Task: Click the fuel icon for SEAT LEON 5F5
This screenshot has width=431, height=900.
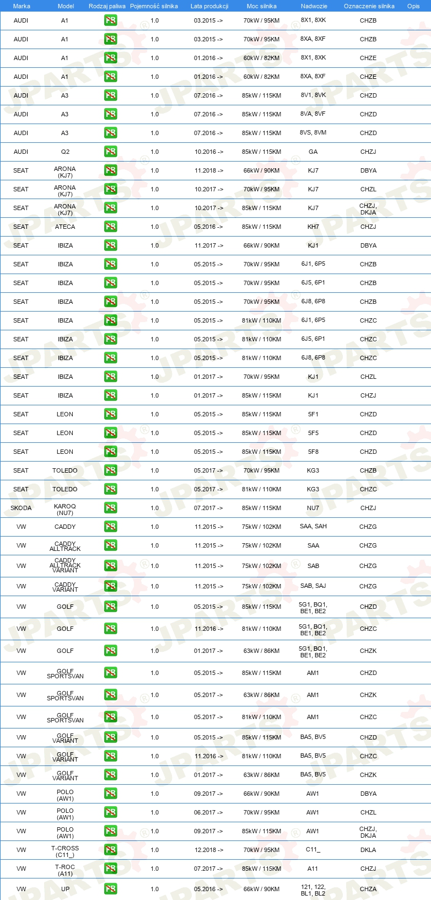Action: [x=110, y=433]
